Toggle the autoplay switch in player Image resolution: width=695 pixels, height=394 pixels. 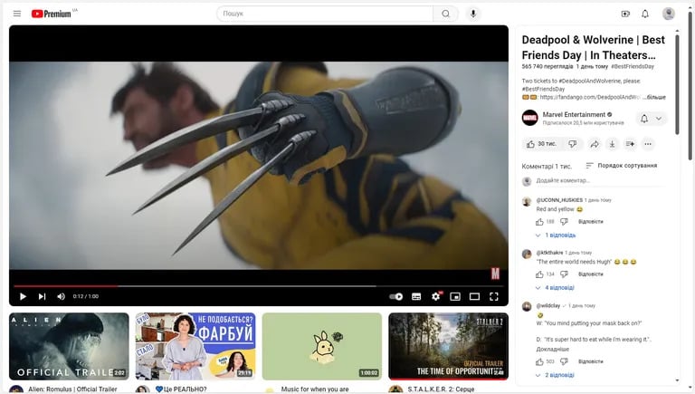tap(395, 296)
